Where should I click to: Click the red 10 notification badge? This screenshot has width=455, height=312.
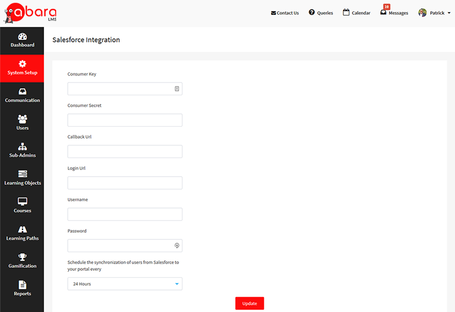coord(387,7)
